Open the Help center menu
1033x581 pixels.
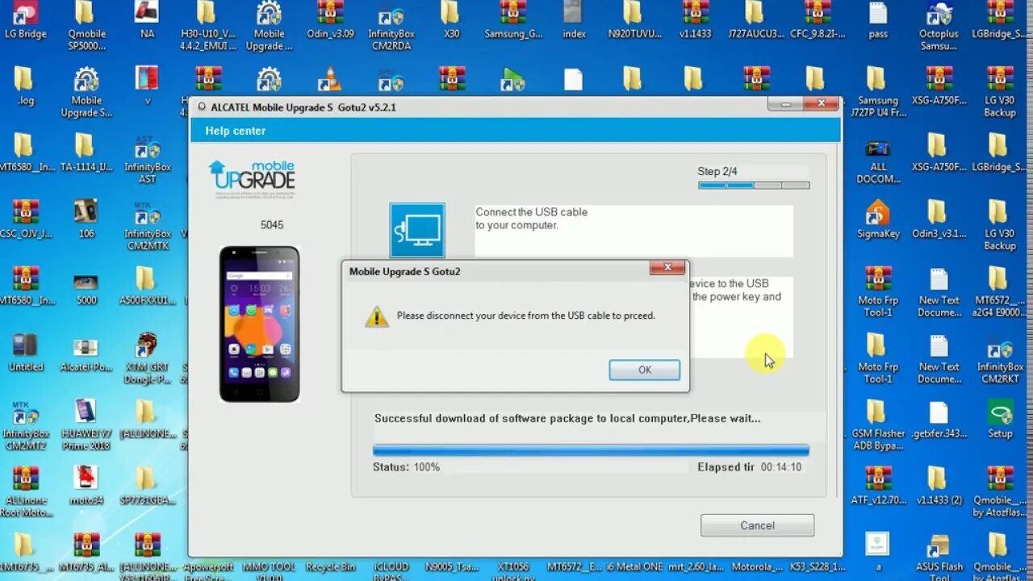pos(235,131)
